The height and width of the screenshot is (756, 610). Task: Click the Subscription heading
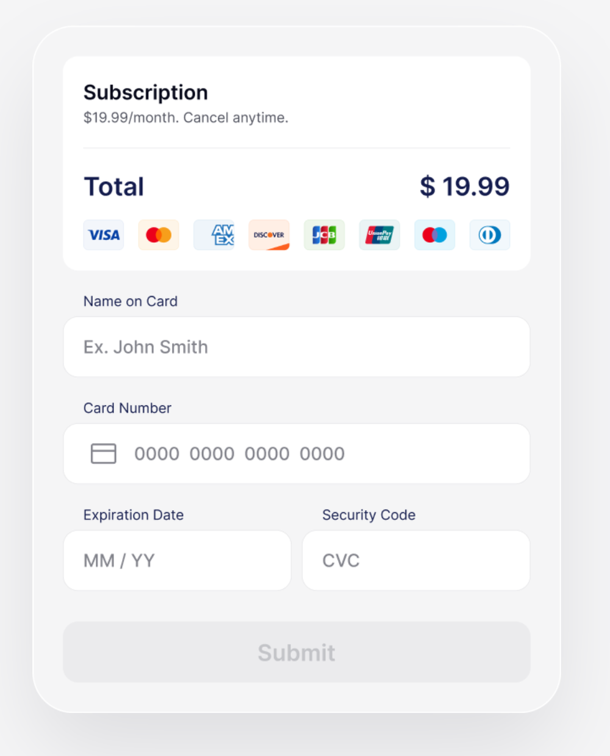point(145,92)
